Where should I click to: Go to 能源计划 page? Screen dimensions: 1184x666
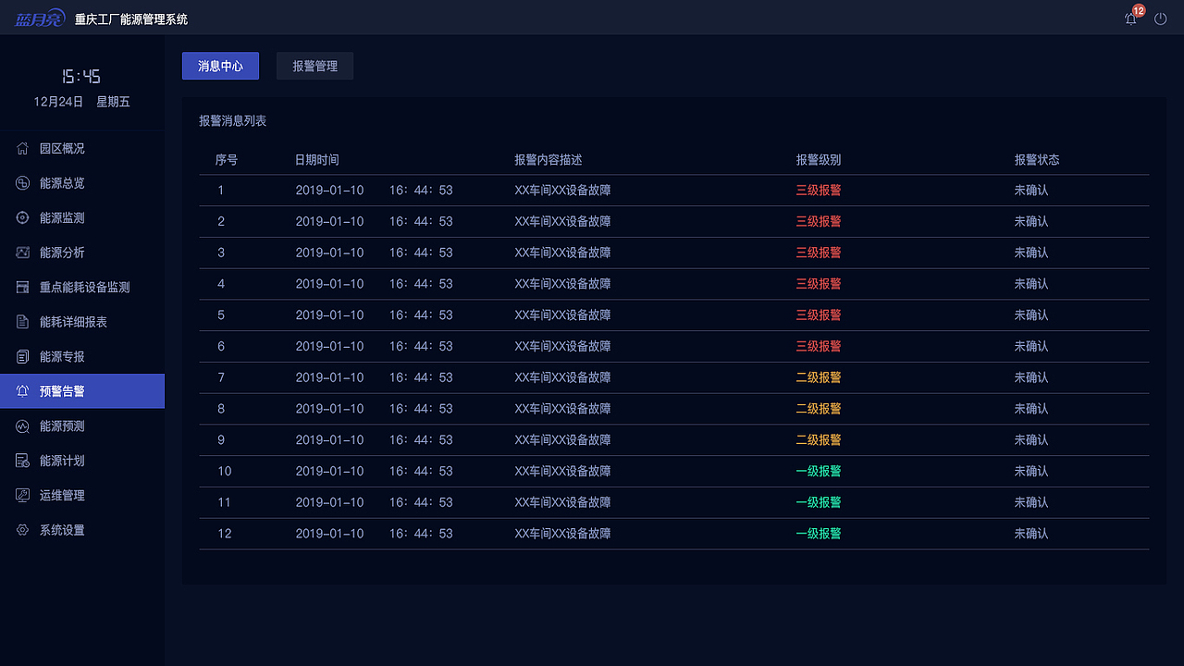(x=82, y=461)
